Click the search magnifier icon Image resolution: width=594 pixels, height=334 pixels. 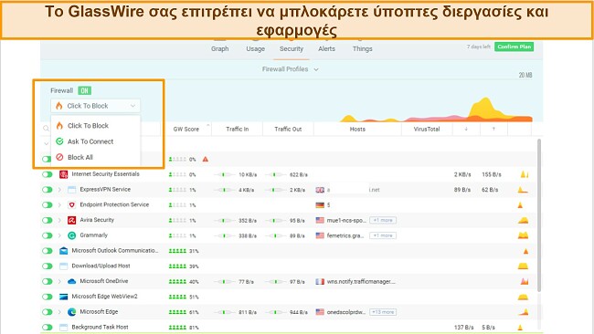[46, 129]
